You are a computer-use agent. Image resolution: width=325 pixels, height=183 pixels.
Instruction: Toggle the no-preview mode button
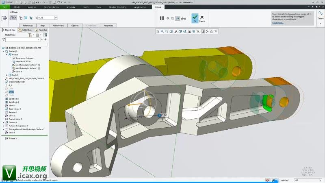click(x=167, y=18)
